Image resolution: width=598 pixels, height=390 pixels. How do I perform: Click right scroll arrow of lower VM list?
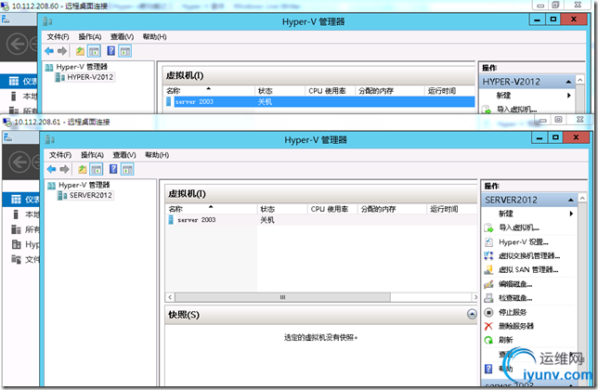coord(474,297)
